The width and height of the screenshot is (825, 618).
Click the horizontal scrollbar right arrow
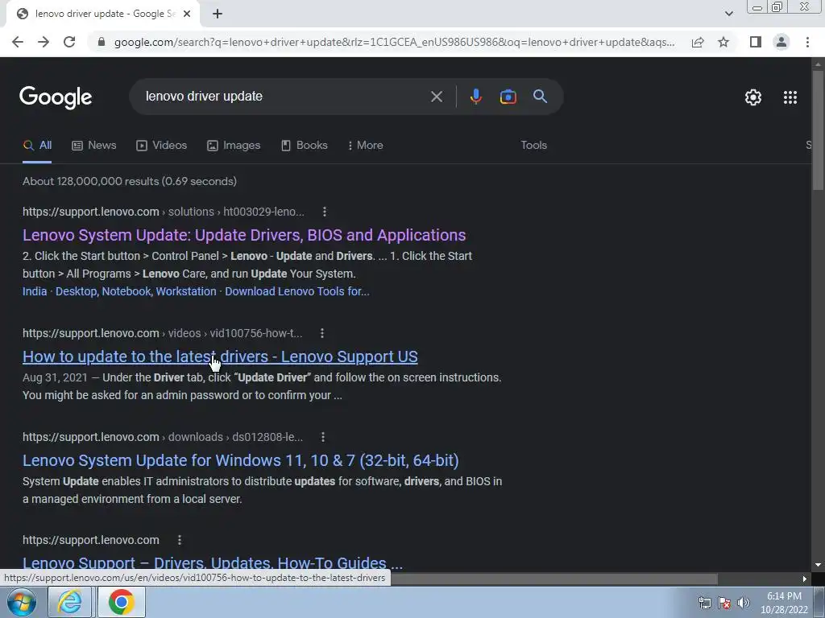point(805,579)
